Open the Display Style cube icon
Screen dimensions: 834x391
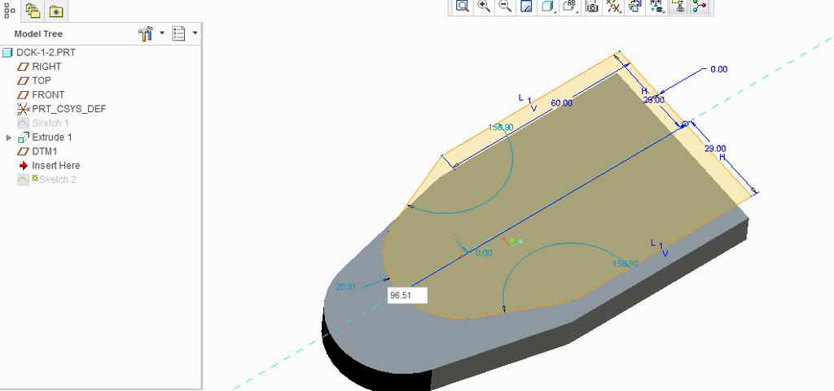[547, 7]
